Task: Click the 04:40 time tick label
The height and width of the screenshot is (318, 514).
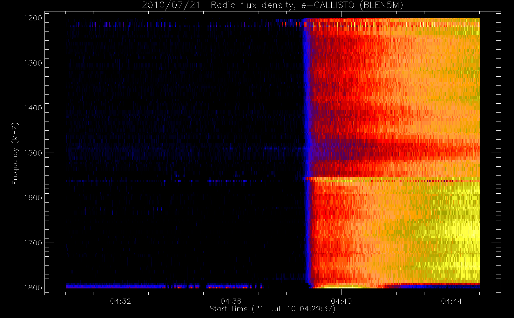Action: (342, 301)
